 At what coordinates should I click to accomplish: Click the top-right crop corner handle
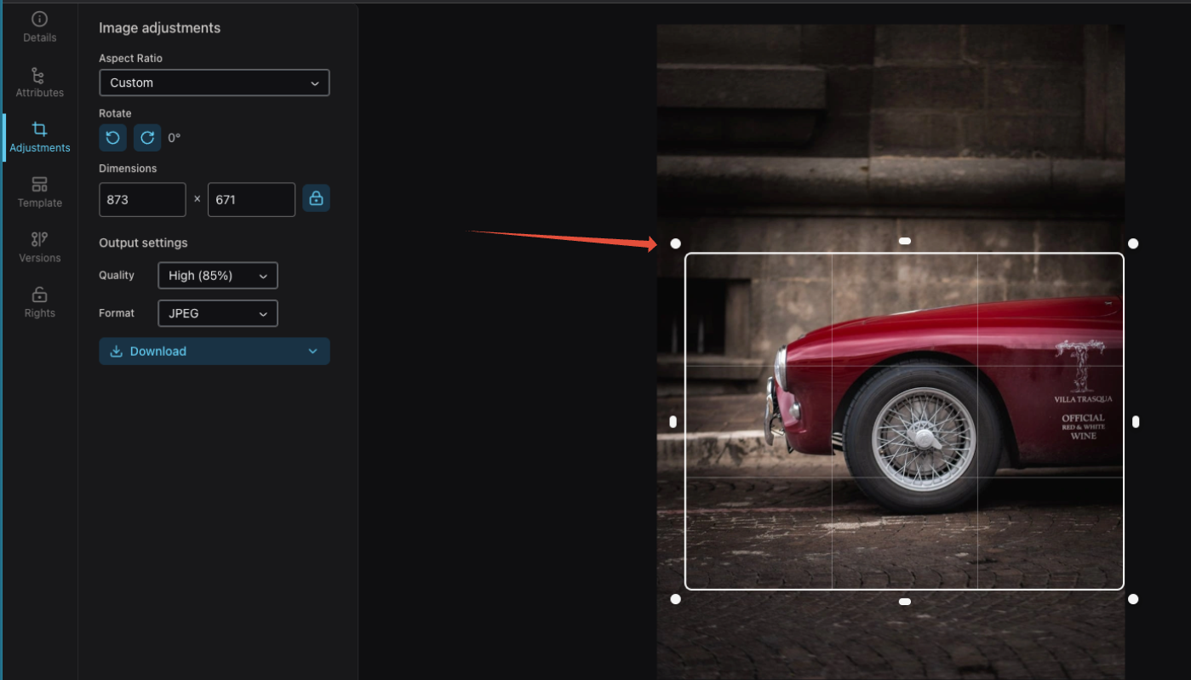[1133, 243]
